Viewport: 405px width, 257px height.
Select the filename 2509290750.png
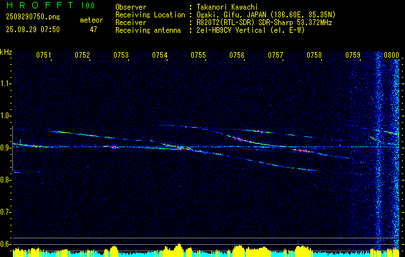tap(33, 17)
